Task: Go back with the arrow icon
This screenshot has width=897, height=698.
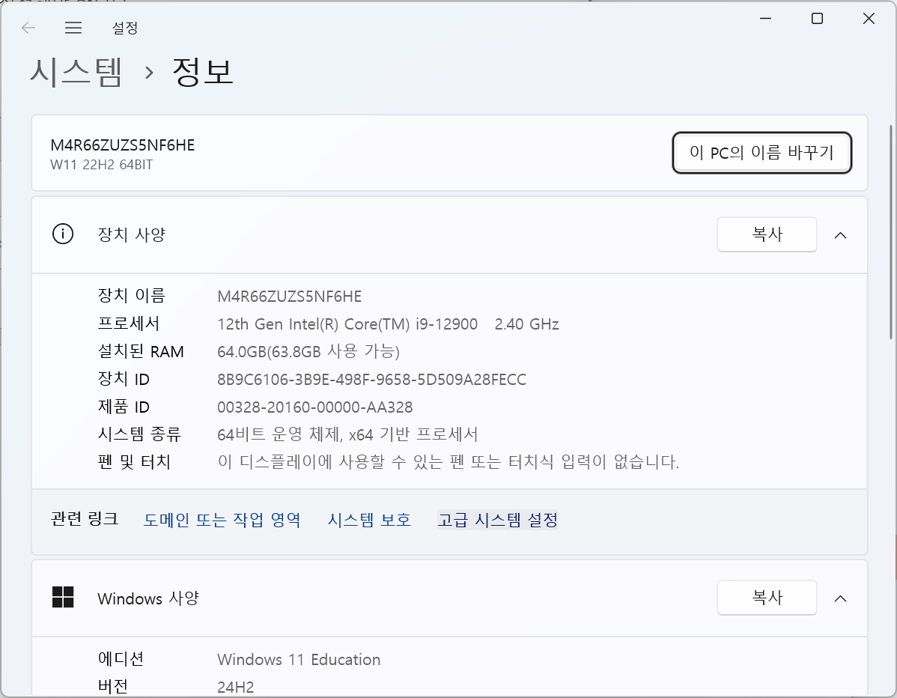Action: click(x=28, y=28)
